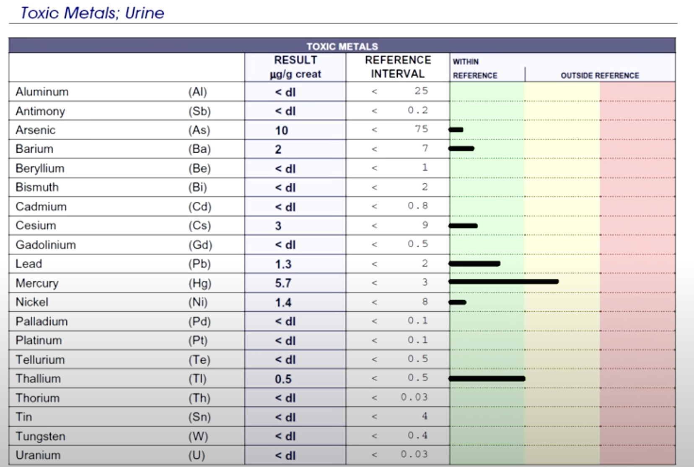Image resolution: width=694 pixels, height=467 pixels.
Task: Click the Arsenic row name
Action: [x=36, y=130]
